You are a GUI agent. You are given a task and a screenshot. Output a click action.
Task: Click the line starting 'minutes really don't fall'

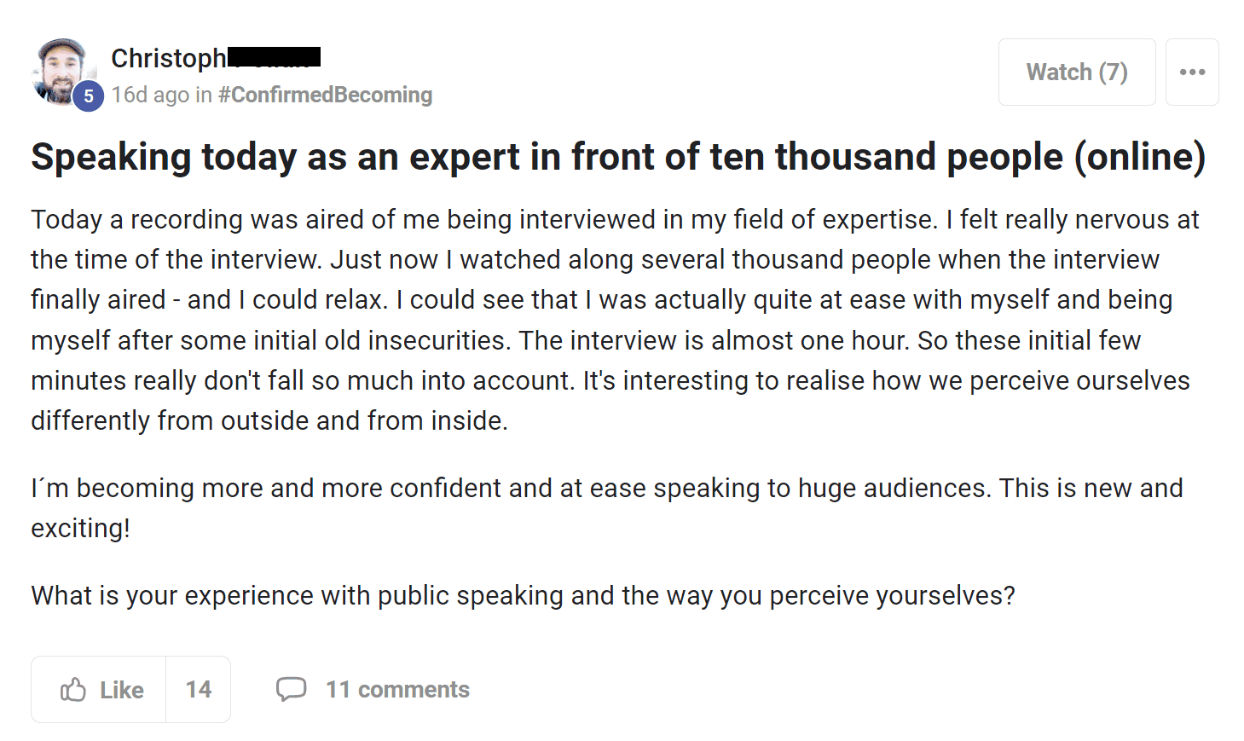[610, 380]
